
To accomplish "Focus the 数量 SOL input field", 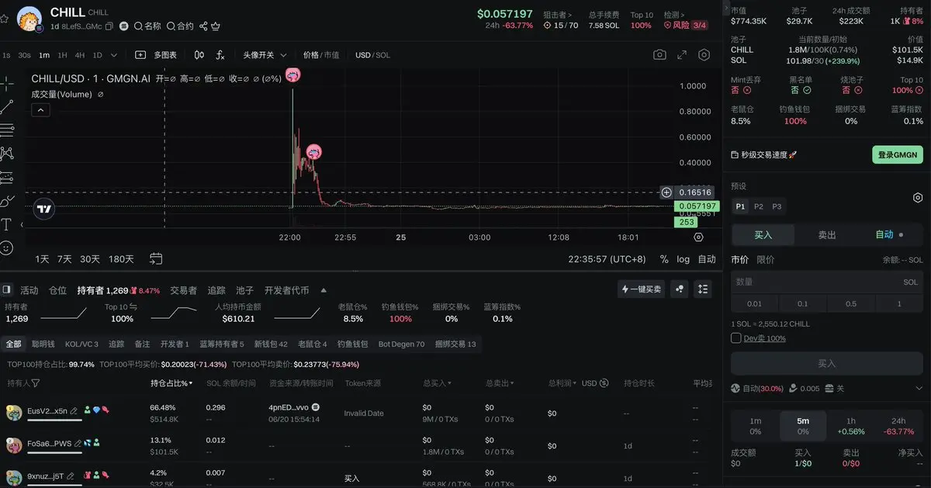I will [x=827, y=282].
